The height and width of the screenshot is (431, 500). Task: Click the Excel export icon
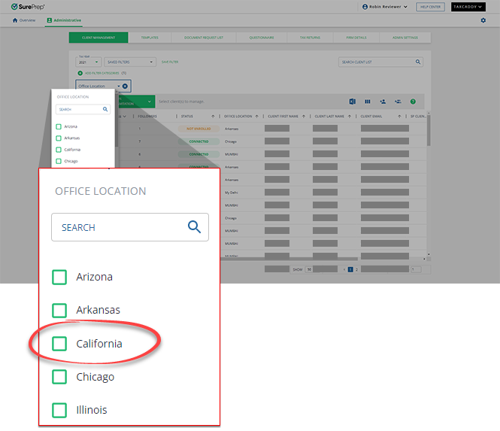[352, 102]
